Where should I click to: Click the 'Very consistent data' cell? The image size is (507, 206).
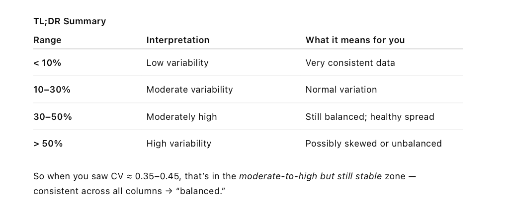(x=350, y=63)
